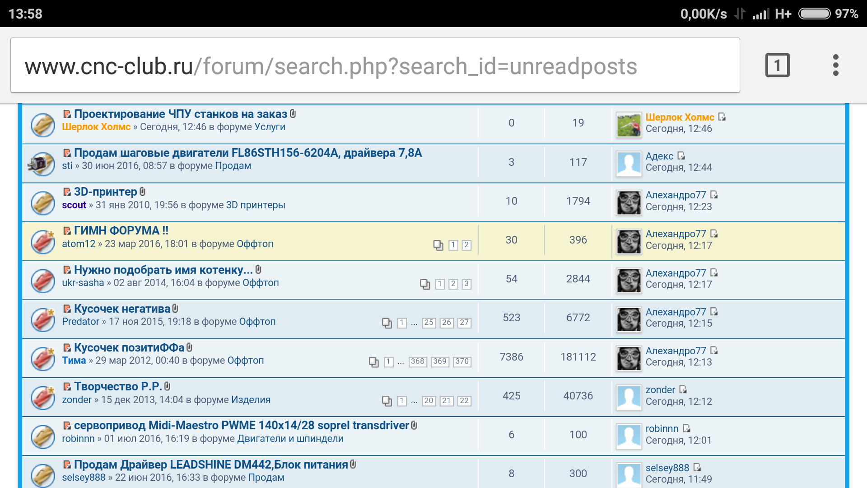Screen dimensions: 867x488
Task: Jump to first unread post in 3D-принтер topic
Action: click(x=67, y=192)
